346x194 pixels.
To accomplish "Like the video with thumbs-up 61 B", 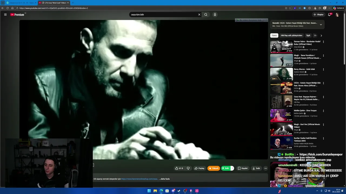I will pyautogui.click(x=179, y=168).
